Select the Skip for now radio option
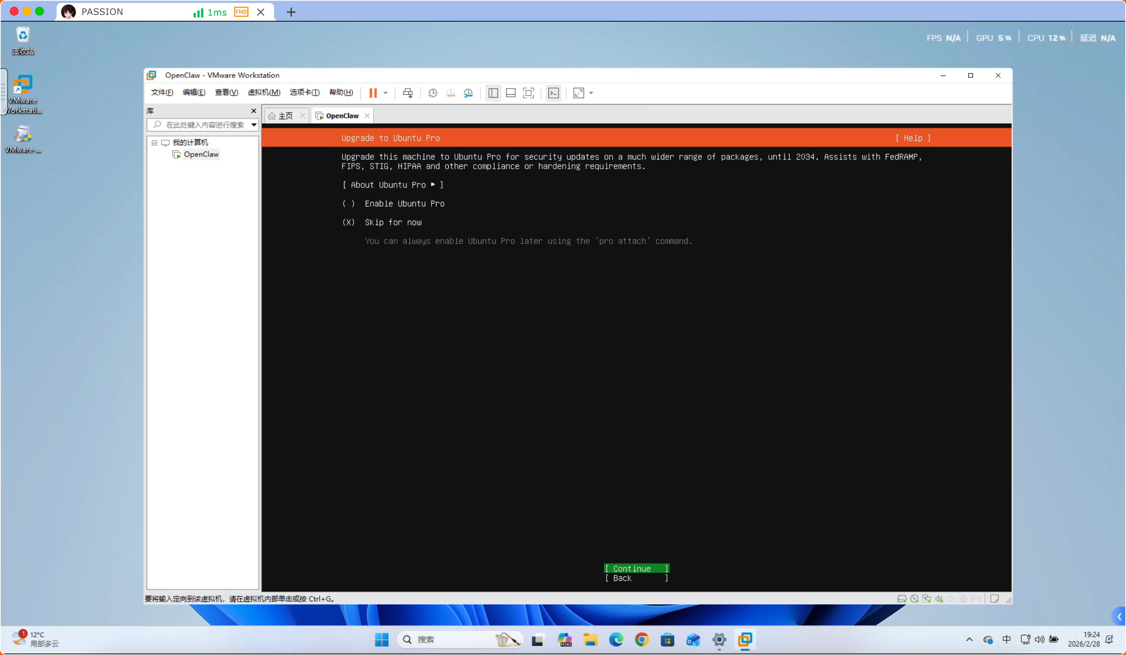 tap(382, 222)
